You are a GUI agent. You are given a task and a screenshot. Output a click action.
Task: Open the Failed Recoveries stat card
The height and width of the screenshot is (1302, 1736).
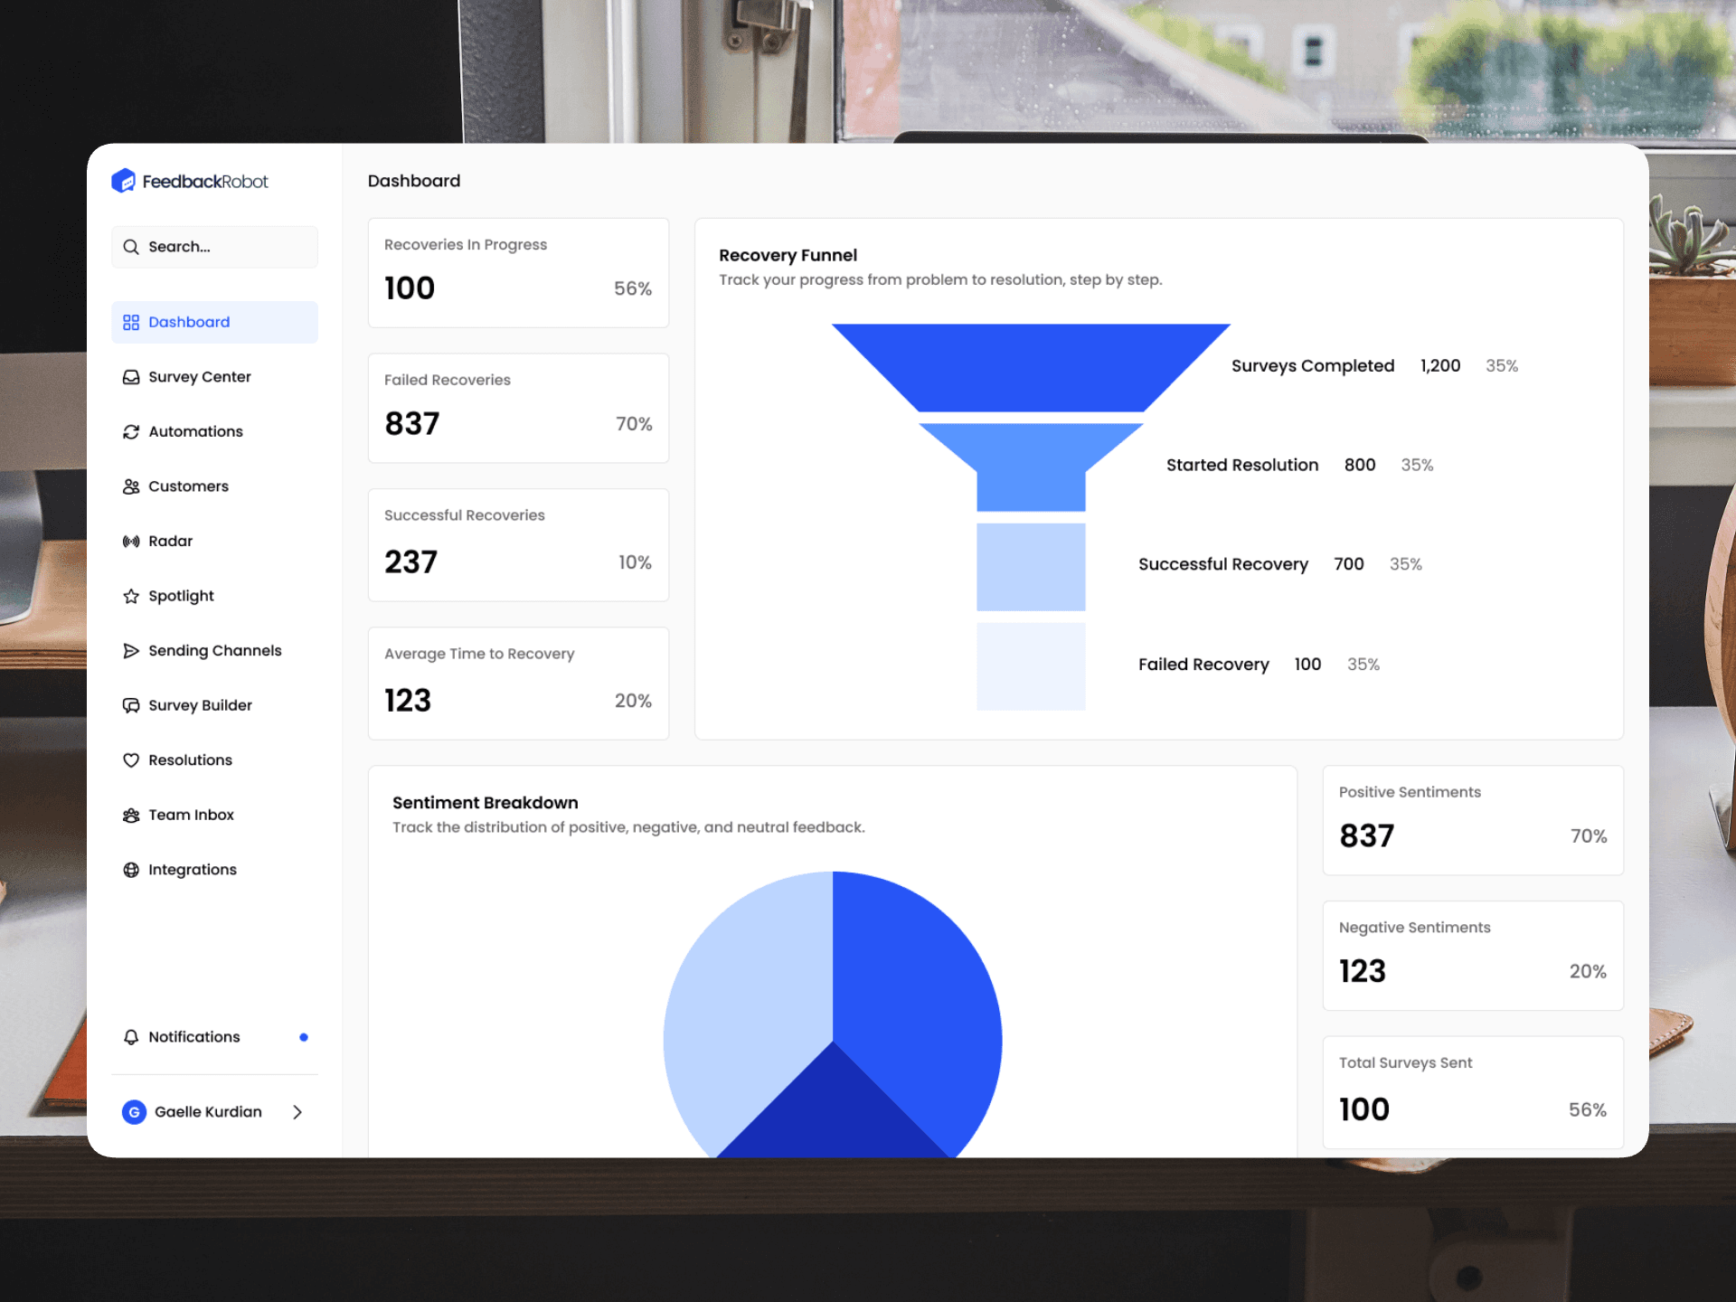pyautogui.click(x=518, y=408)
